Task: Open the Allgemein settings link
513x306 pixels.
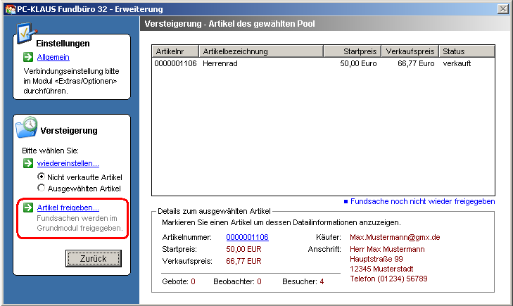Action: (x=53, y=58)
